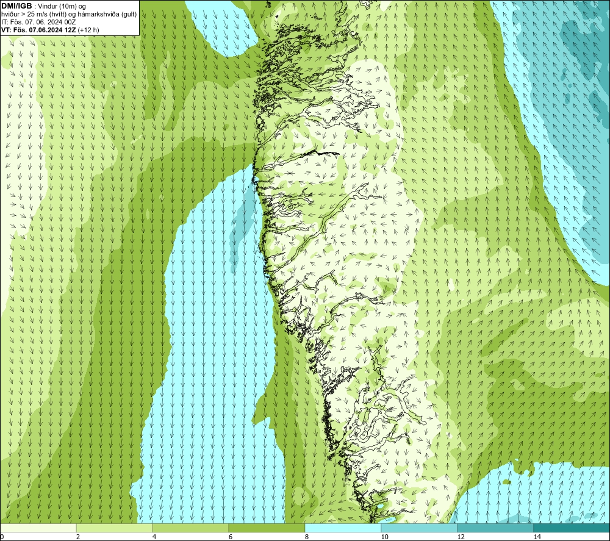Click the 12–14 m/s teal swatch

tap(495, 528)
